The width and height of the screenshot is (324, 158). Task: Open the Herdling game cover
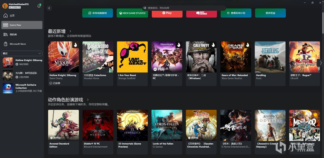(x=270, y=57)
